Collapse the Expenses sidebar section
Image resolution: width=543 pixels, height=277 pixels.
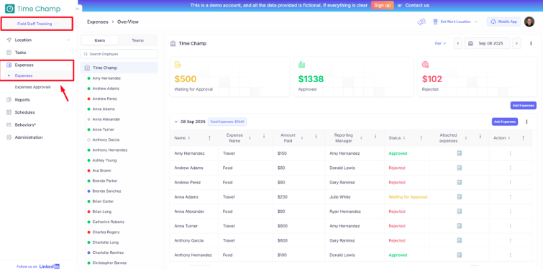(x=68, y=65)
